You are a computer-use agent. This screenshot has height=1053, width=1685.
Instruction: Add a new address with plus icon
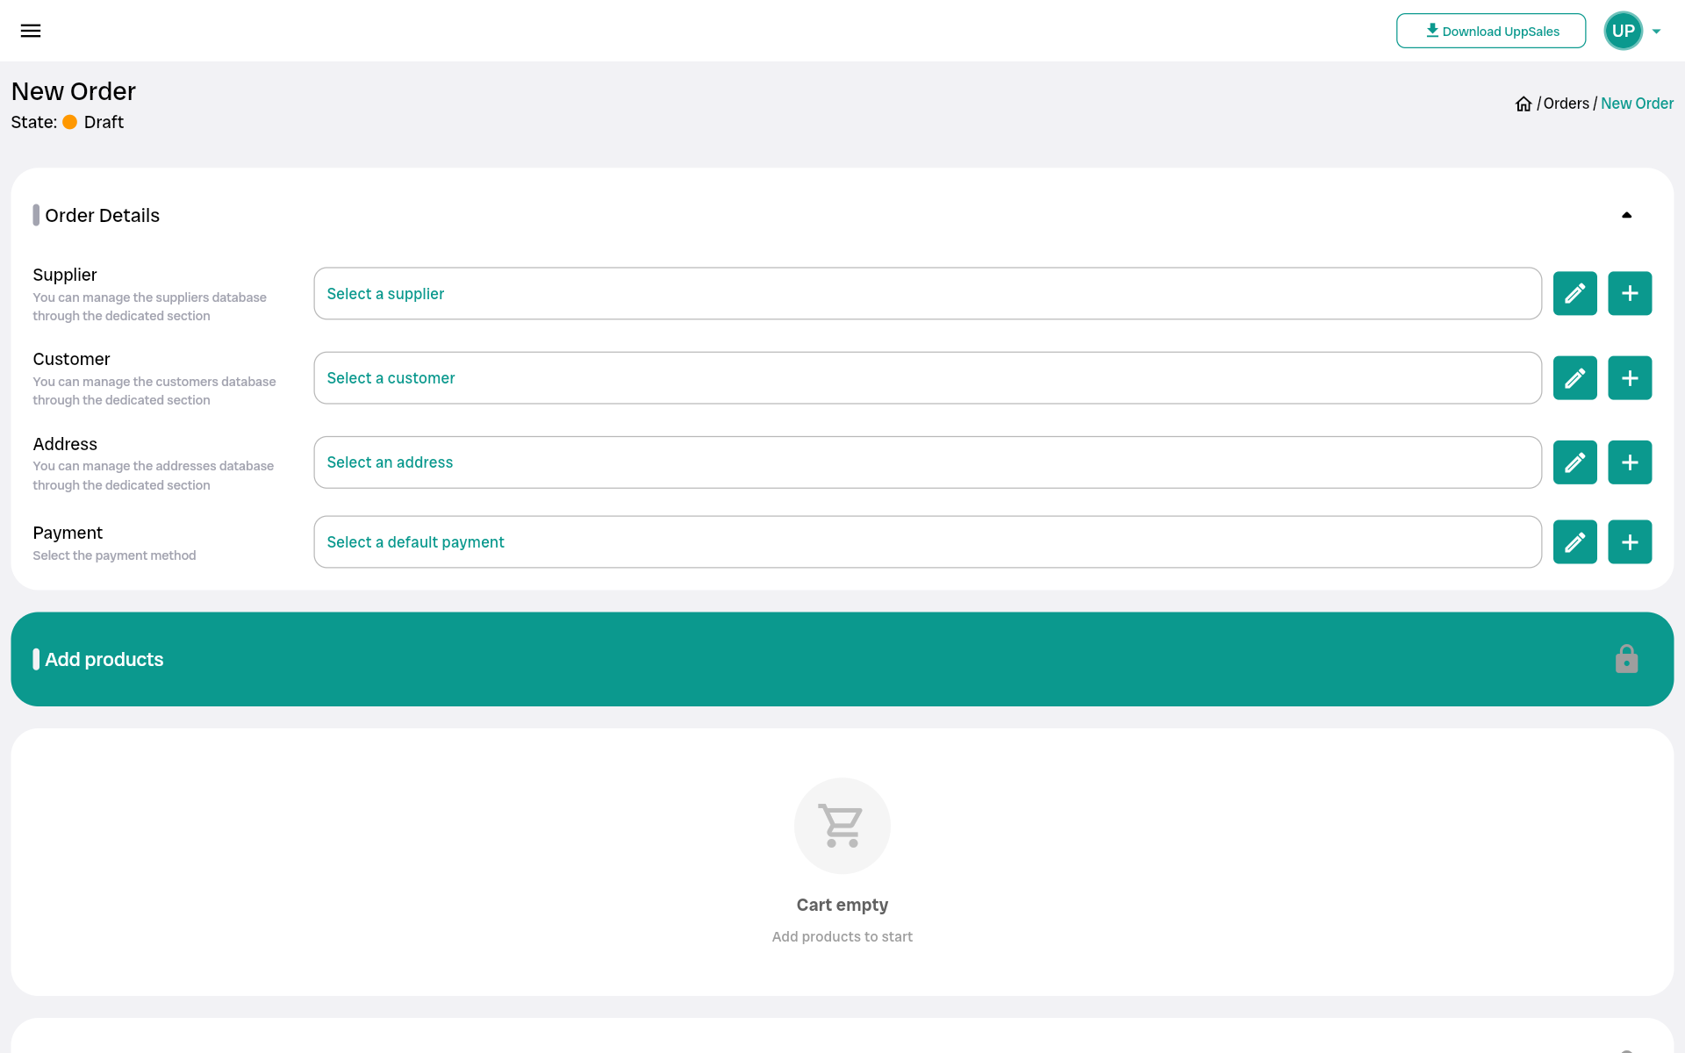(x=1630, y=462)
